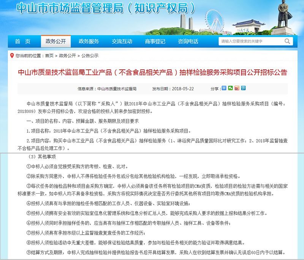This screenshot has height=260, width=304.
Task: Open the 首页 navigation tab
Action: [x=22, y=42]
